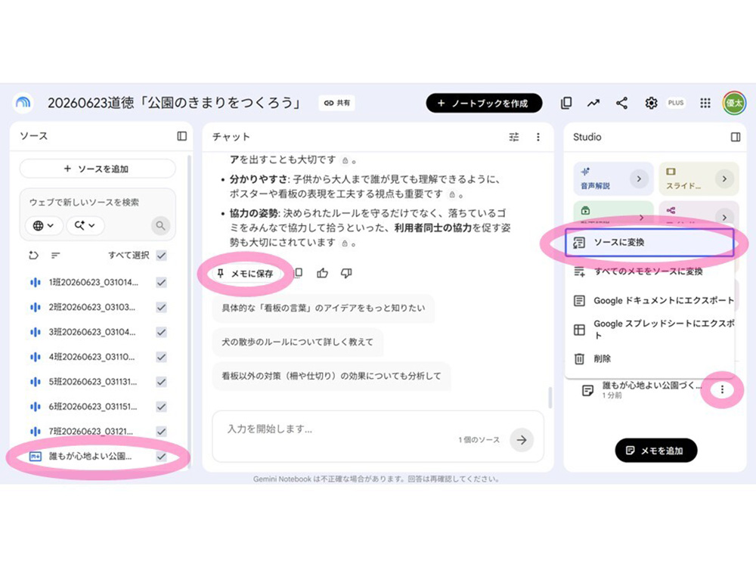Collapse the ソース panel icon
The width and height of the screenshot is (756, 567).
181,136
